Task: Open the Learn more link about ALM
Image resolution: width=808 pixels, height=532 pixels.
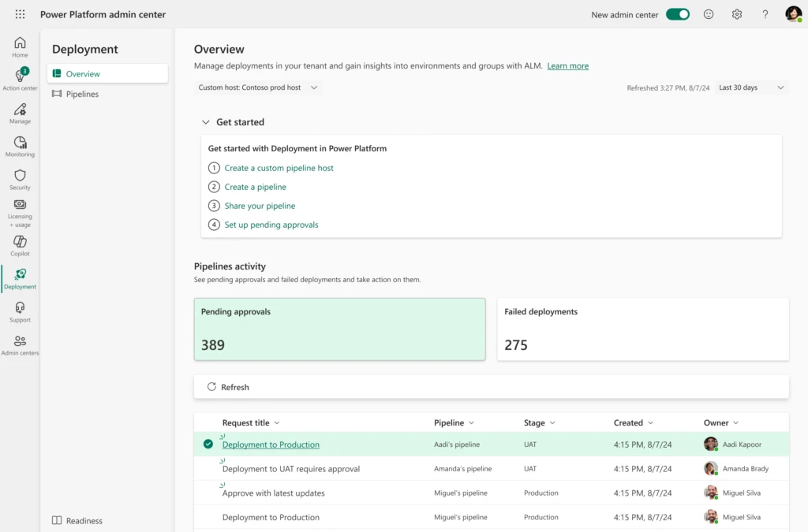Action: (x=567, y=66)
